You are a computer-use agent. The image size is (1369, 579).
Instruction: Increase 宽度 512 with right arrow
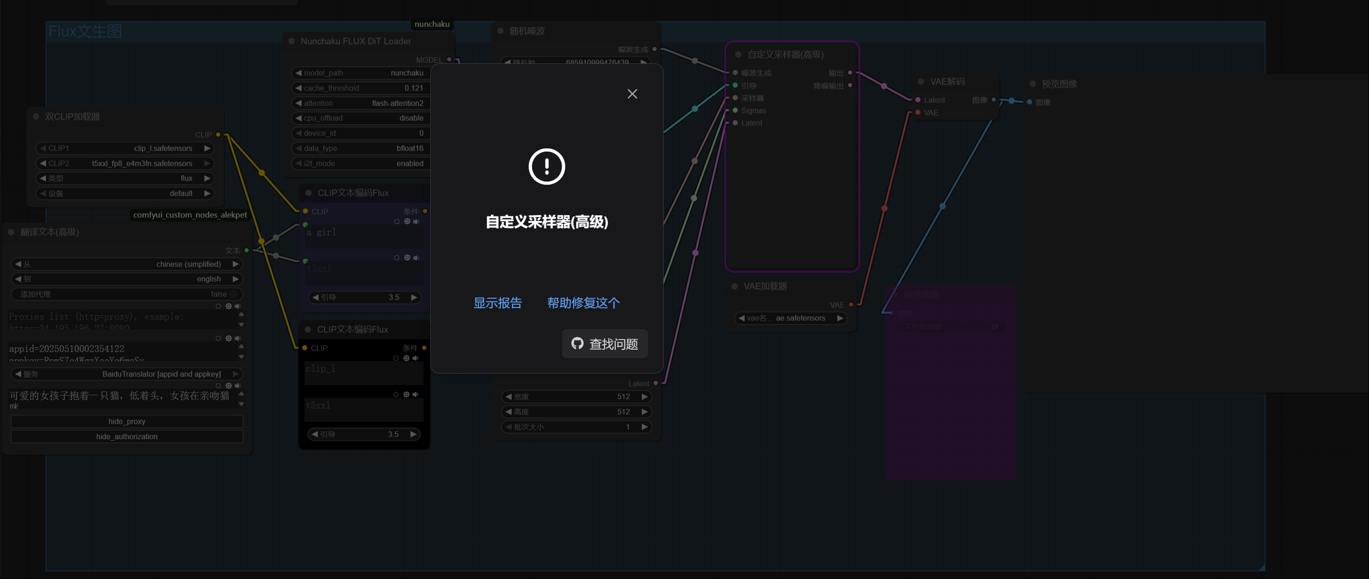(x=644, y=397)
